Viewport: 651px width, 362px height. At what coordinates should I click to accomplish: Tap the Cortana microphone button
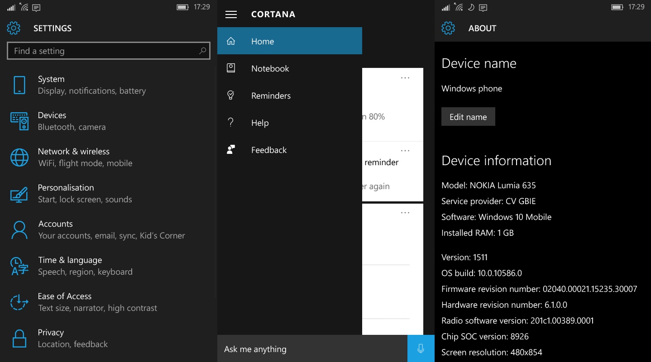(421, 348)
